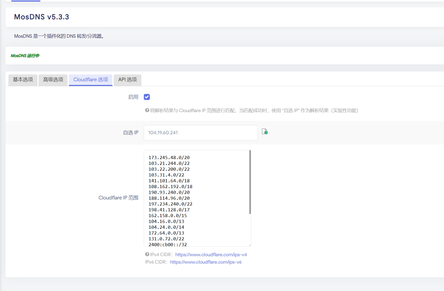Uncheck the 启用 checkbox
The width and height of the screenshot is (444, 291).
[x=147, y=97]
